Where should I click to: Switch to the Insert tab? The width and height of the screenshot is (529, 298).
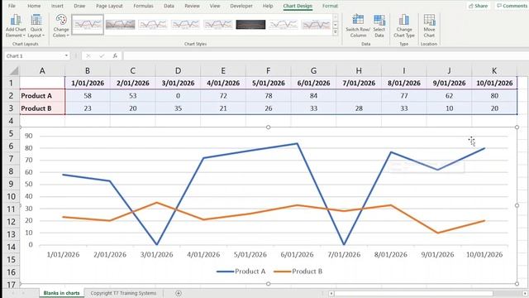pyautogui.click(x=57, y=6)
